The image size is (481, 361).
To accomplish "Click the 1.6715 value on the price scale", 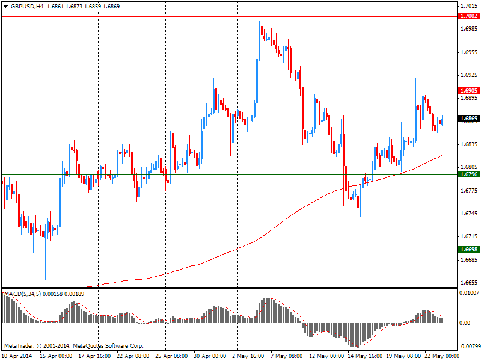I will tap(469, 236).
